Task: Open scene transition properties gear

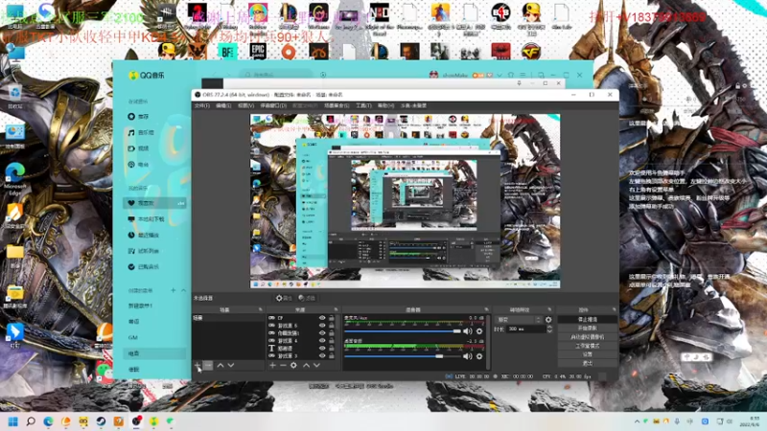Action: coord(548,320)
